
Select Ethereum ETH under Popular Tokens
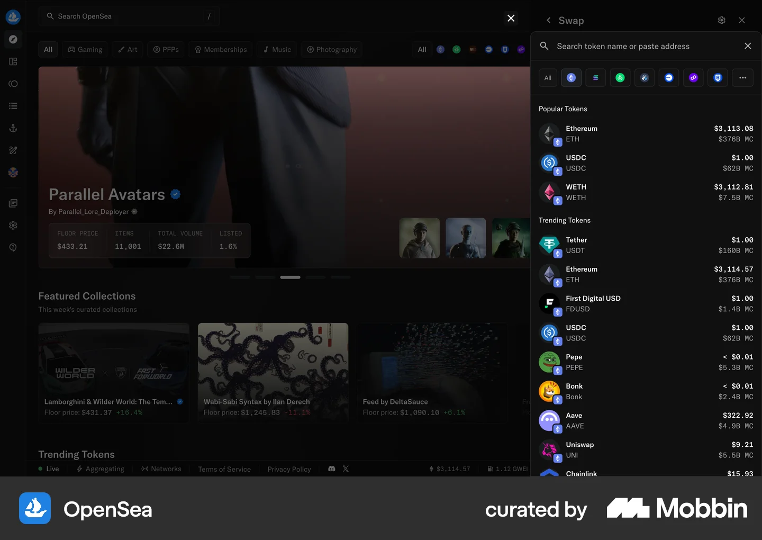[646, 134]
